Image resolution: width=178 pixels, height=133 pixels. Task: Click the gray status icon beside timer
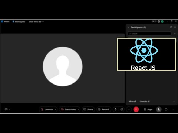(x=159, y=21)
